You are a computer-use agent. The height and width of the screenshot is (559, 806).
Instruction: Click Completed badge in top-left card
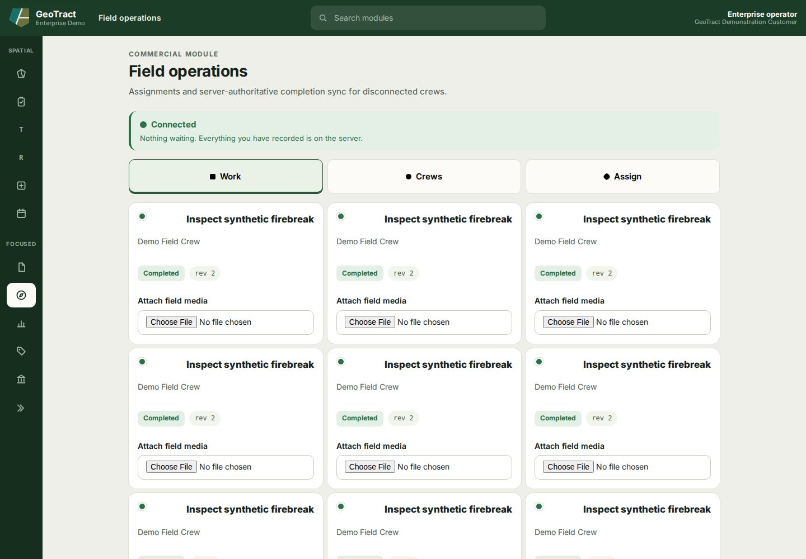click(161, 273)
